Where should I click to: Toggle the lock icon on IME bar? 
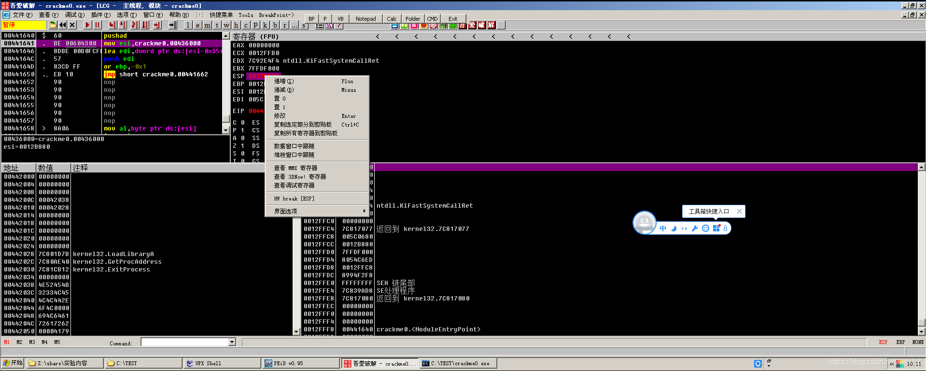point(725,228)
